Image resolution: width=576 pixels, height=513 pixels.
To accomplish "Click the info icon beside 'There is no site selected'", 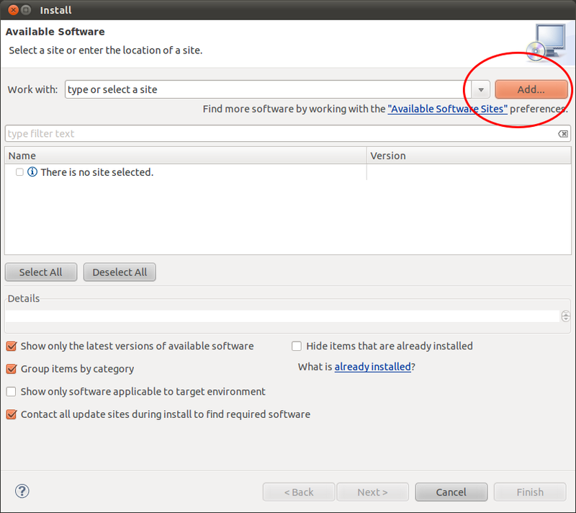I will (x=32, y=172).
